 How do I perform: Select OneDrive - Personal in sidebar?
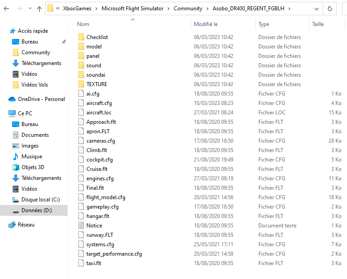[x=41, y=99]
